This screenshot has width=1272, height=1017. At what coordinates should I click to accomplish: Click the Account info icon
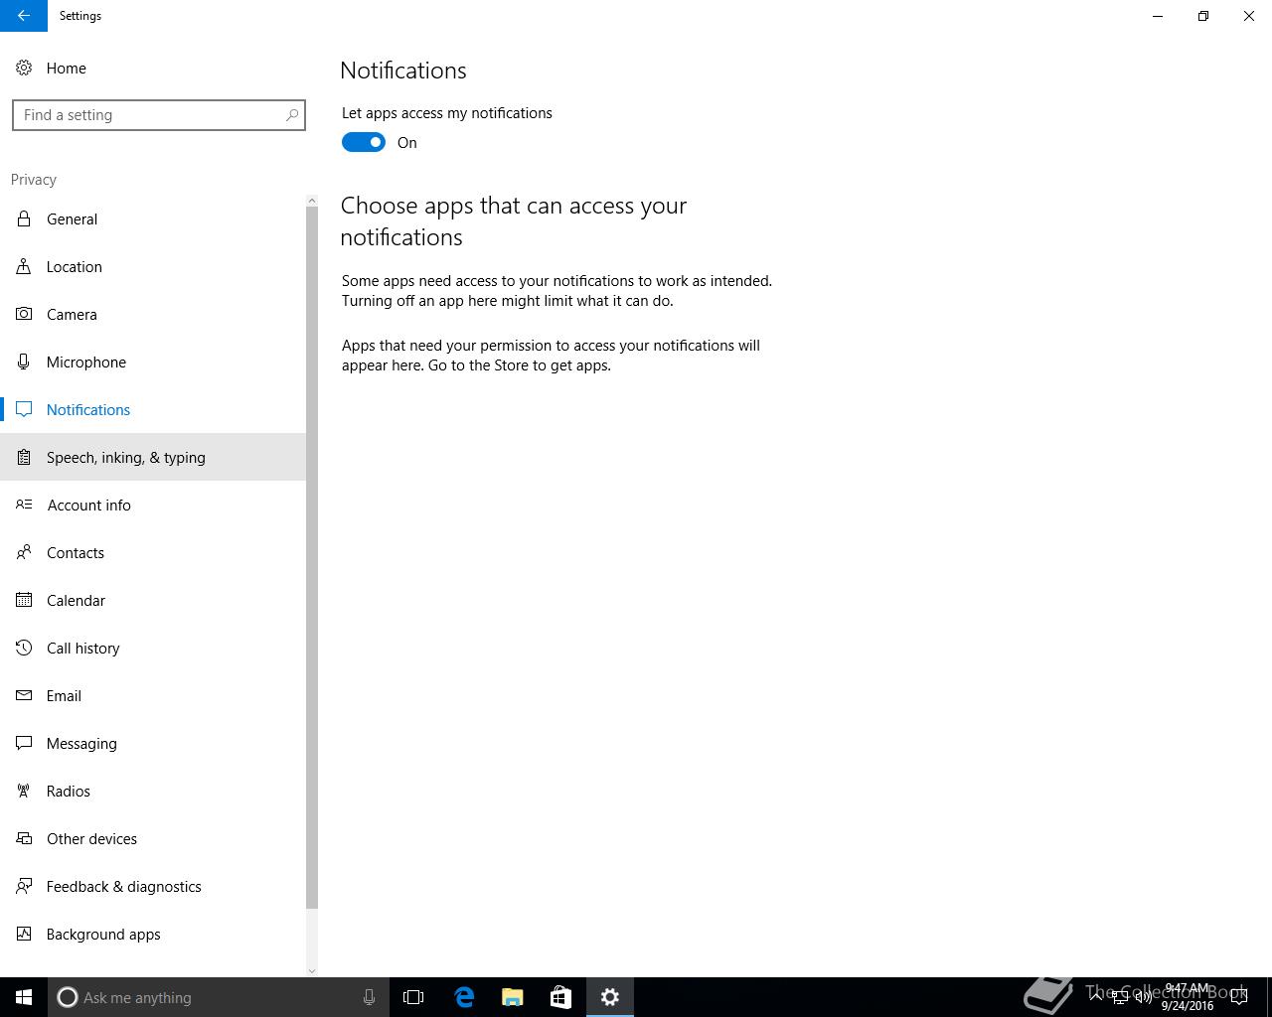click(24, 505)
